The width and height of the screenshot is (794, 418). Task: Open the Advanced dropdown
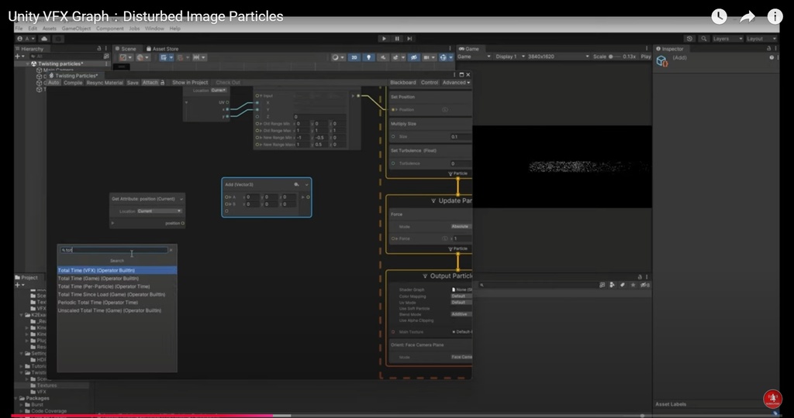(x=456, y=82)
